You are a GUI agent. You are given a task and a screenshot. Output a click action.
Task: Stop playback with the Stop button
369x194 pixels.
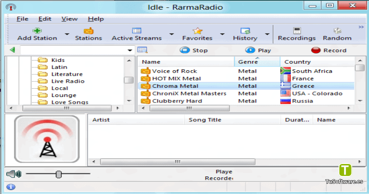click(x=194, y=50)
